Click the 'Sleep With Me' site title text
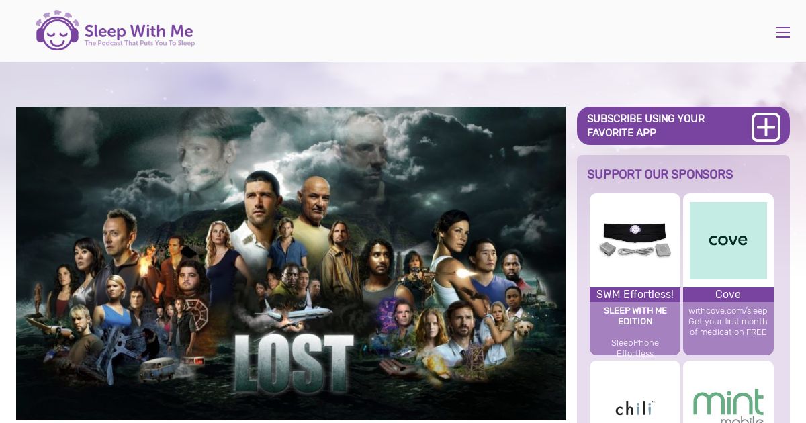Screen dimensions: 806x423 (x=139, y=31)
